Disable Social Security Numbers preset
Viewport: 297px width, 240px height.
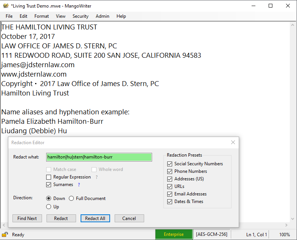point(169,164)
